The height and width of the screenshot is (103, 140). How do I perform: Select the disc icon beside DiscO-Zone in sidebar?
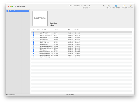pyautogui.click(x=8, y=11)
